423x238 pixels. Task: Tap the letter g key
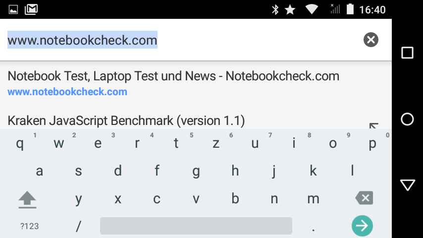(196, 171)
